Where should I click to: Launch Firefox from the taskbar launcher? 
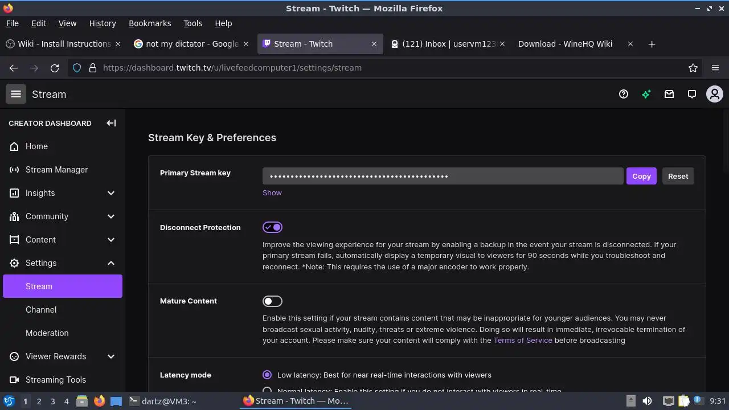[99, 401]
